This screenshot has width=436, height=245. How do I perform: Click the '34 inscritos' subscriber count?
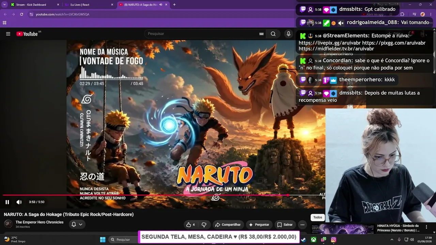[x=23, y=227]
